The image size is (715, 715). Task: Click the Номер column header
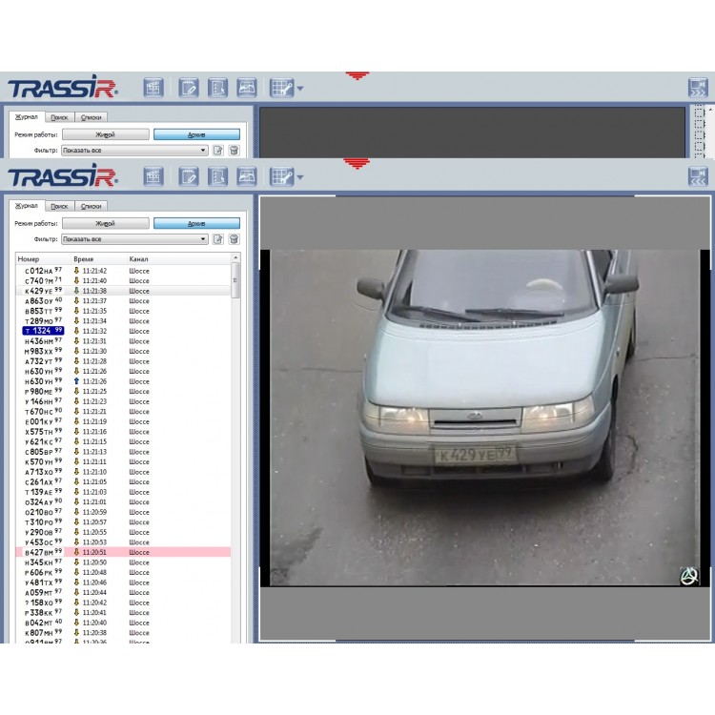coord(29,259)
